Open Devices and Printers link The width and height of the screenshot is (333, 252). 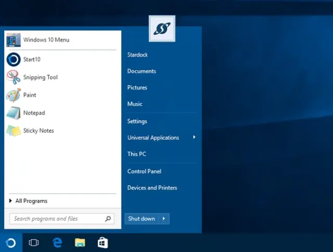point(152,188)
